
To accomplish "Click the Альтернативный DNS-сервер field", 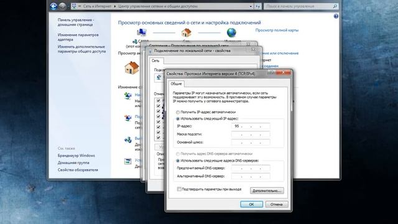I will (251, 176).
